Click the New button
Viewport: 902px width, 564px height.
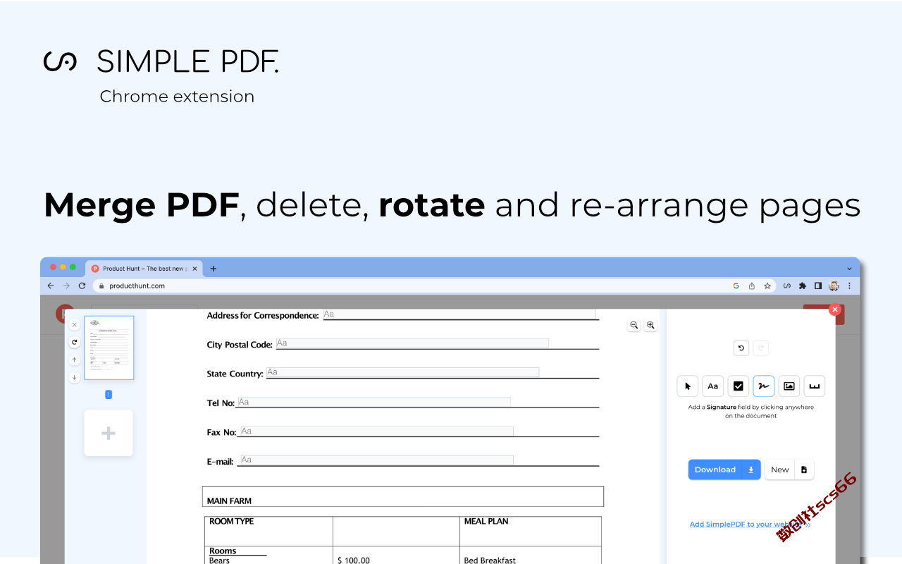[x=779, y=470]
